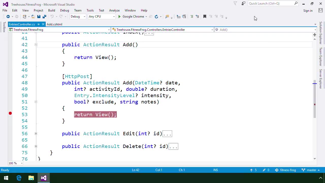325x183 pixels.
Task: Collapse the Add() method at line 42
Action: coord(36,44)
